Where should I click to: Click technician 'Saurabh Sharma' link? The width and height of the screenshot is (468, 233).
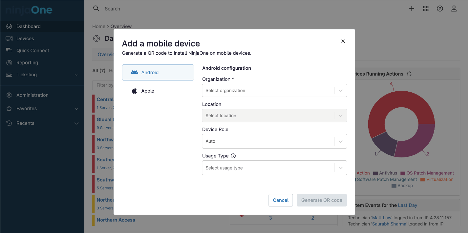389,224
